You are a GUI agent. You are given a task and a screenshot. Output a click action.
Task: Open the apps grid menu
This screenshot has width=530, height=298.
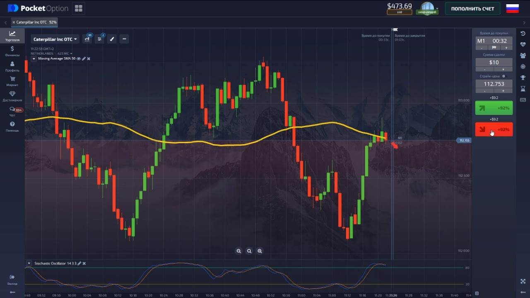point(78,8)
